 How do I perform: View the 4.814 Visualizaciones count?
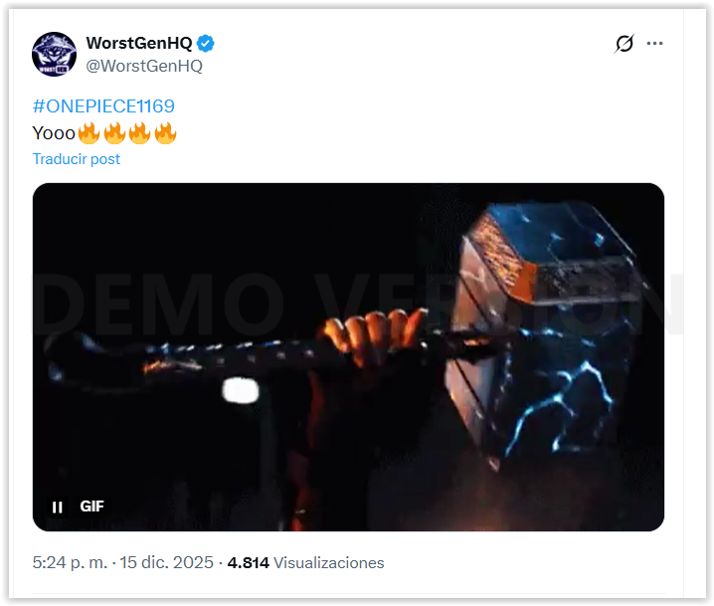coord(305,563)
